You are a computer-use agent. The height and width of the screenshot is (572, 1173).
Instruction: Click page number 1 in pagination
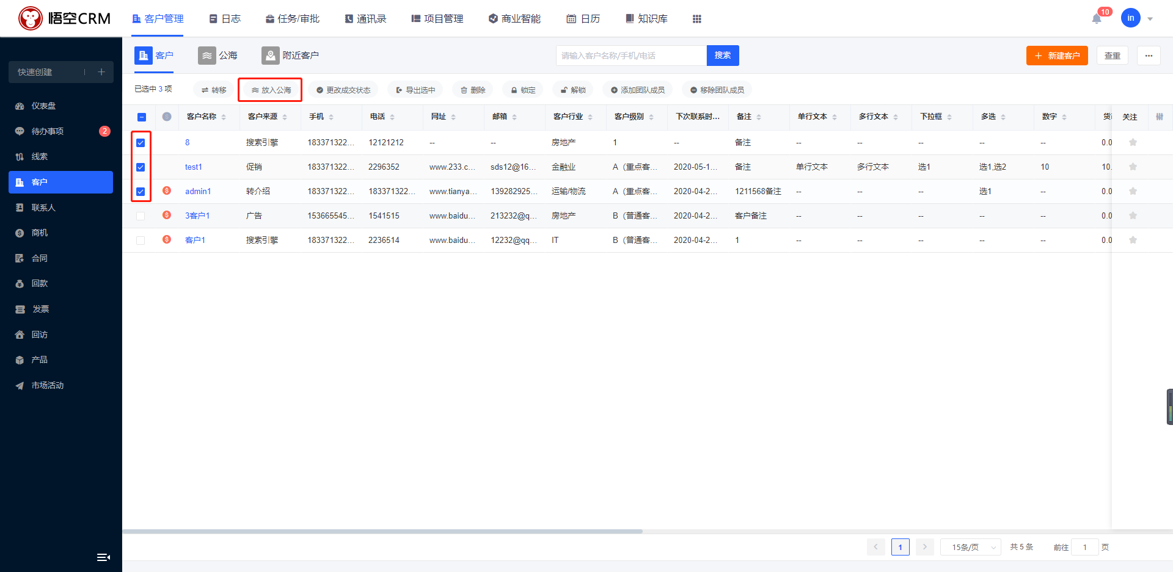(900, 547)
